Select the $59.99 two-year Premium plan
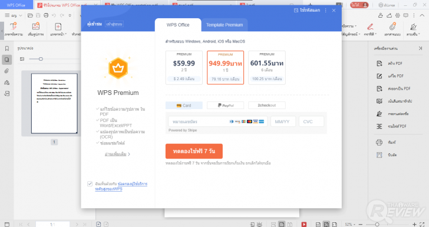The width and height of the screenshot is (429, 227). (x=184, y=67)
